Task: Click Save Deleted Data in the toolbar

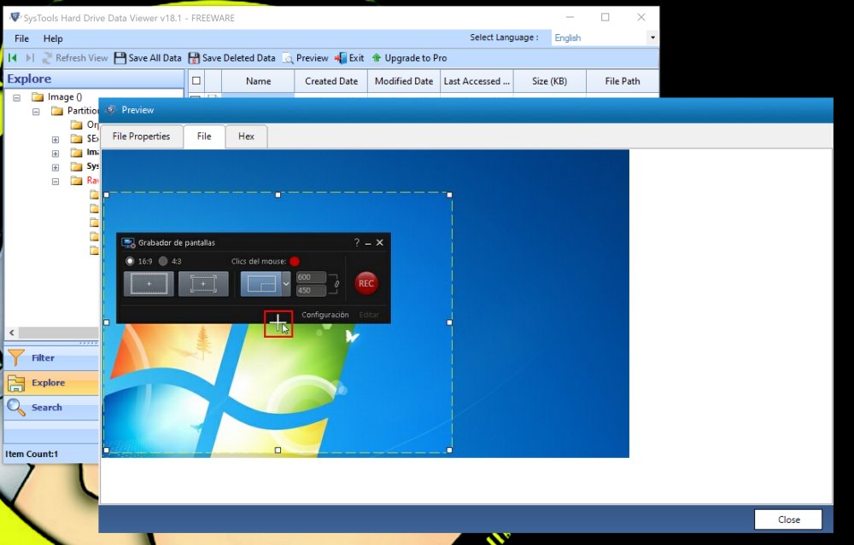Action: click(x=231, y=58)
